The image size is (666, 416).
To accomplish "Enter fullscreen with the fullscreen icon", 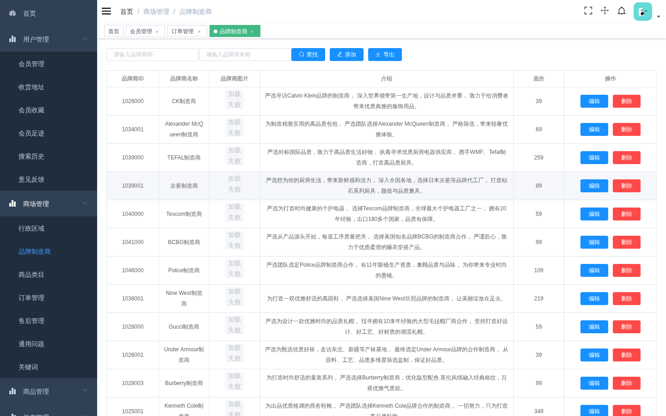I will 588,11.
